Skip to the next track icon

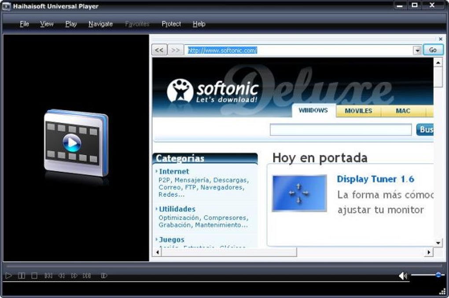point(87,276)
